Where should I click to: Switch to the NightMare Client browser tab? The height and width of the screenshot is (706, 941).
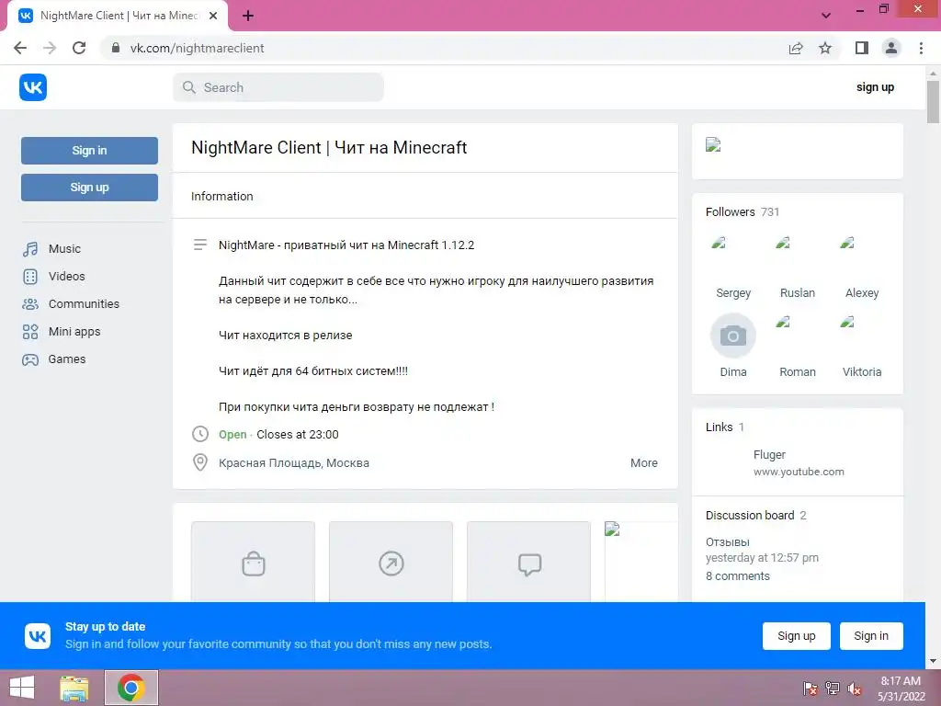pos(118,17)
